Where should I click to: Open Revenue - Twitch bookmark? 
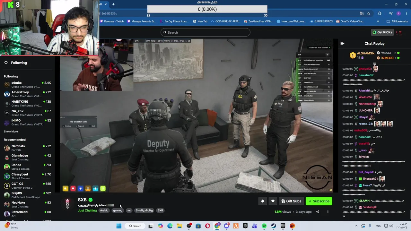point(112,21)
